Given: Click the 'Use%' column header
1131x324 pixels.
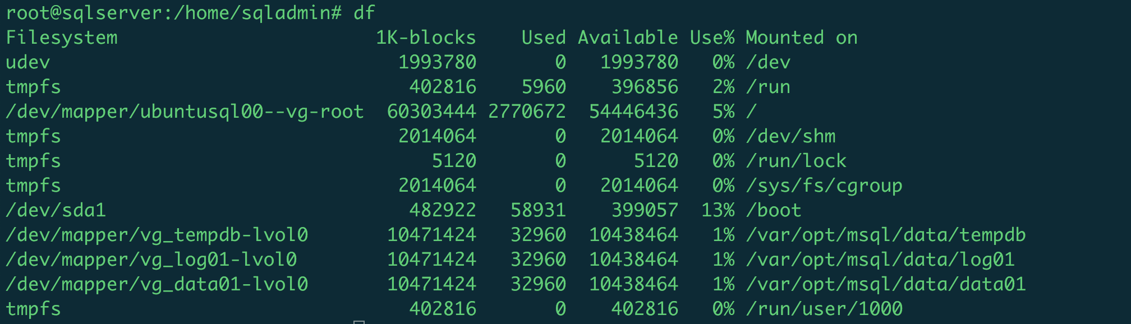Looking at the screenshot, I should click(712, 38).
